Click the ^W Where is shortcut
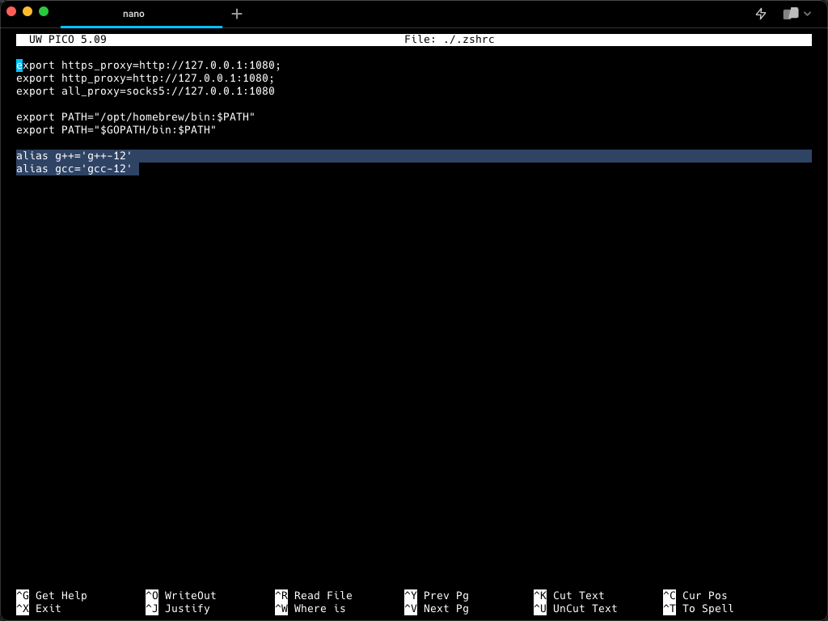Viewport: 828px width, 621px height. (310, 608)
